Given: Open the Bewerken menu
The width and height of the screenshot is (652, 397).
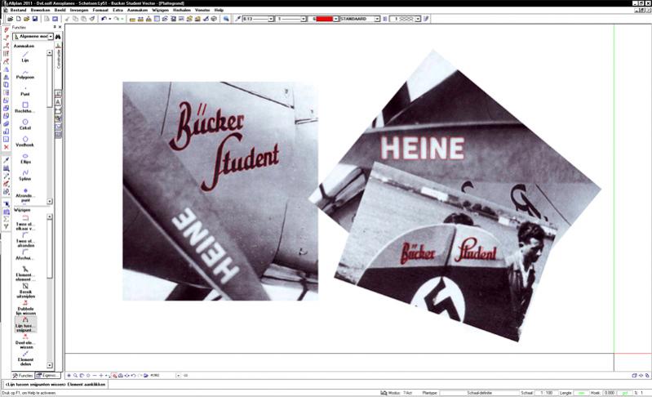Looking at the screenshot, I should (x=39, y=10).
